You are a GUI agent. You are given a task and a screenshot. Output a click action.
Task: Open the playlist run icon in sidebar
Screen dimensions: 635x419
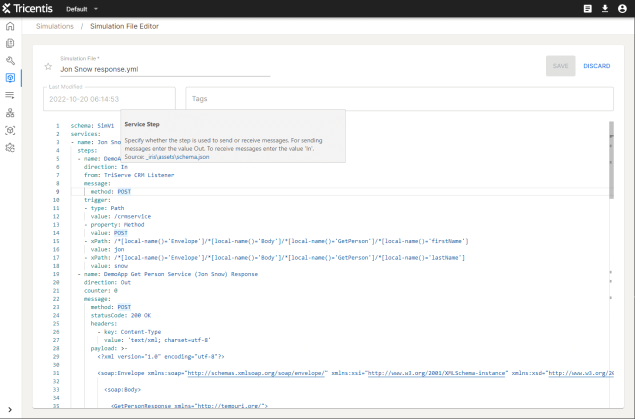(10, 95)
